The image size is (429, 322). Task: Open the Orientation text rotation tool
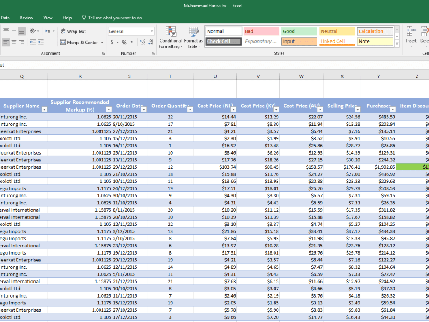(x=33, y=31)
